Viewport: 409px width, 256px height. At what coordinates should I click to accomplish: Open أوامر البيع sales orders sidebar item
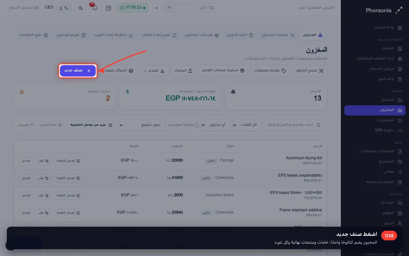(x=375, y=79)
